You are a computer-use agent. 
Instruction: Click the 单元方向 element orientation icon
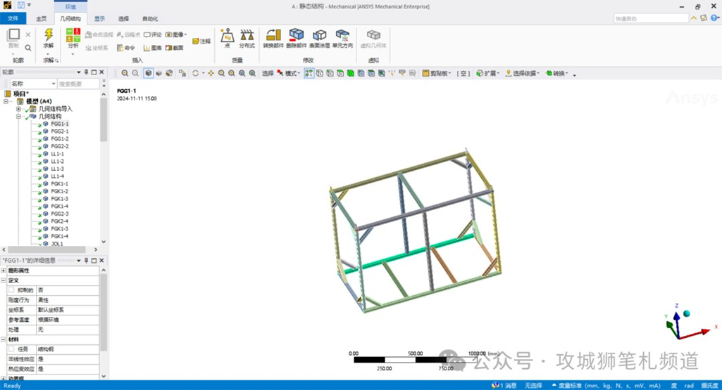point(342,37)
